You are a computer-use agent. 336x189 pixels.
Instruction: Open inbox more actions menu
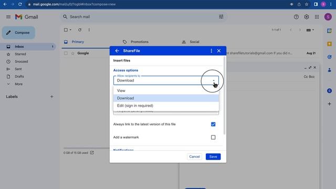click(x=89, y=30)
